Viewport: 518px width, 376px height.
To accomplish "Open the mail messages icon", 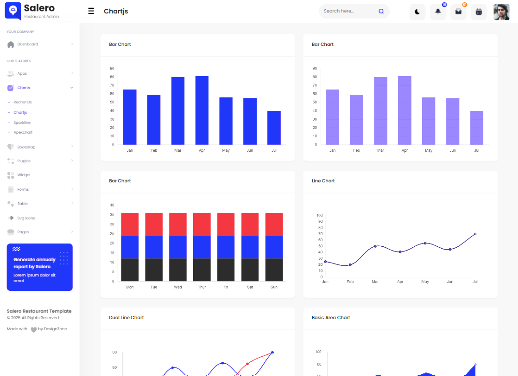I will click(458, 12).
